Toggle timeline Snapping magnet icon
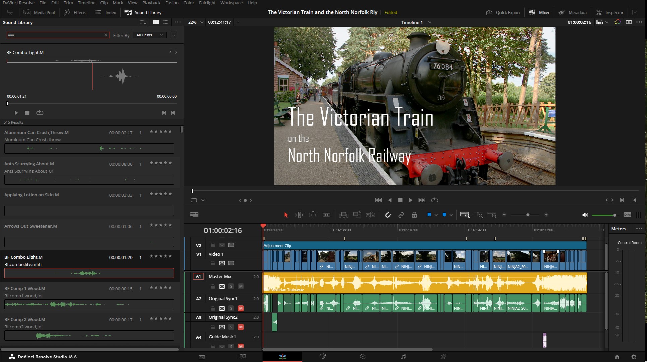647x362 pixels. (388, 215)
